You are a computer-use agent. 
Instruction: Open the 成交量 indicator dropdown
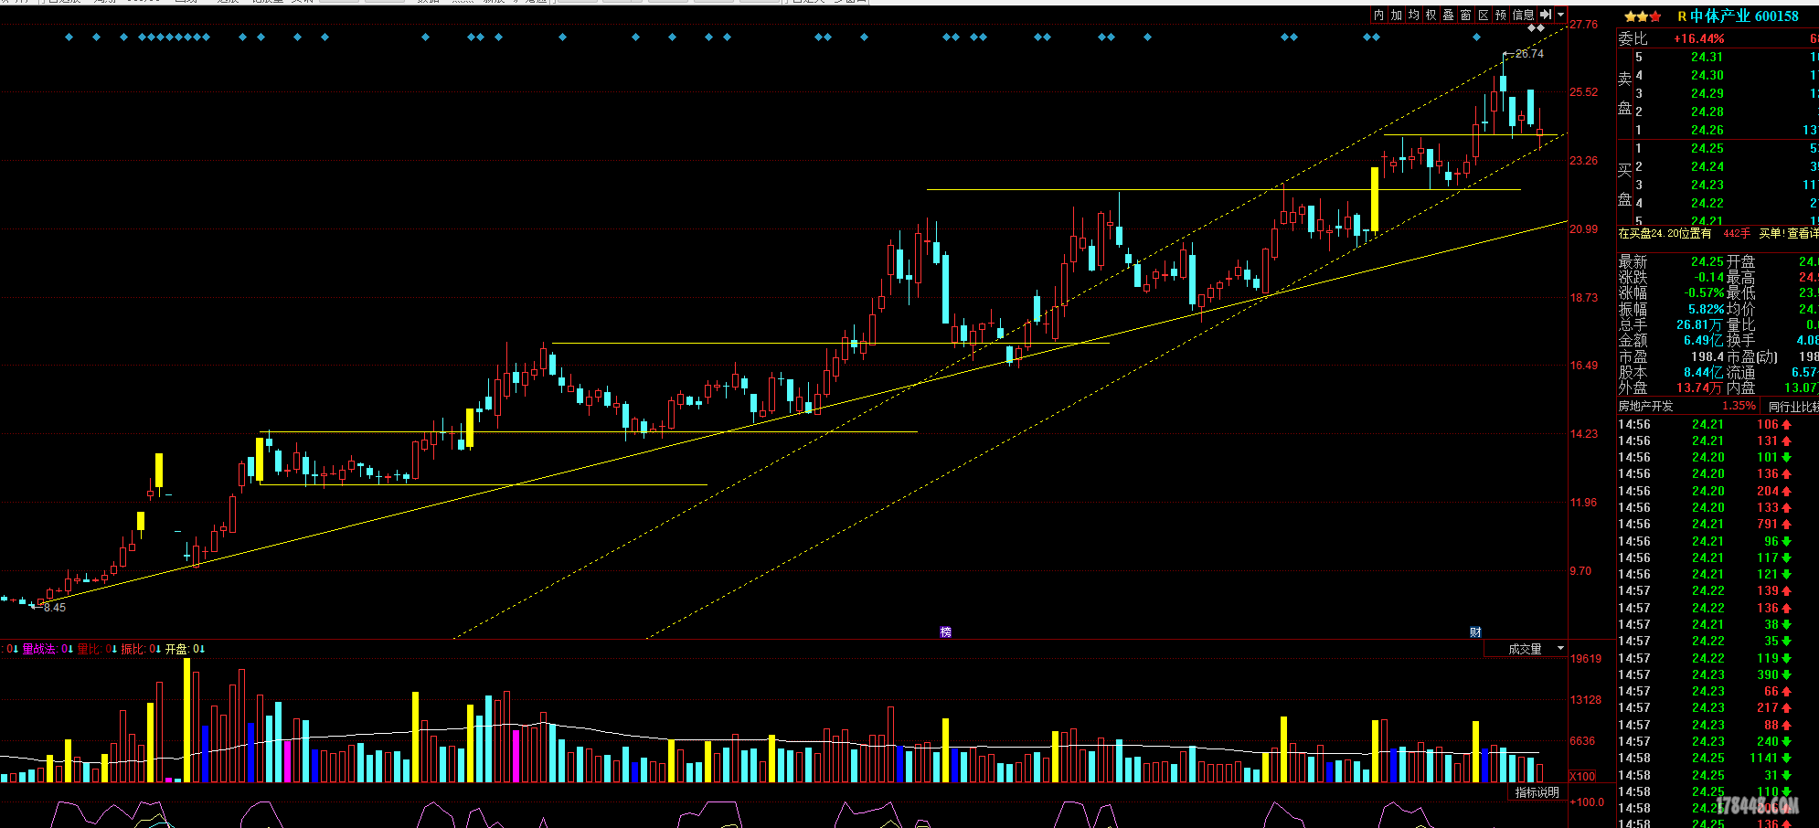[1525, 649]
